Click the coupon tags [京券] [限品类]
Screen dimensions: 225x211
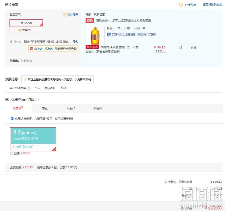click(x=23, y=147)
